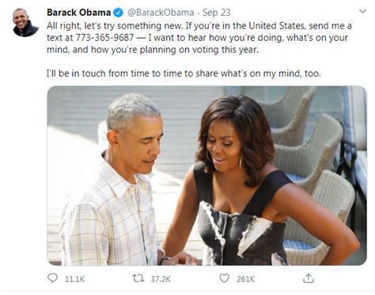Click the 11.1K replies count
This screenshot has width=375, height=295.
click(x=74, y=279)
